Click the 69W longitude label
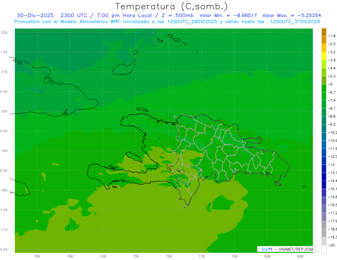337x260 pixels. [267, 256]
